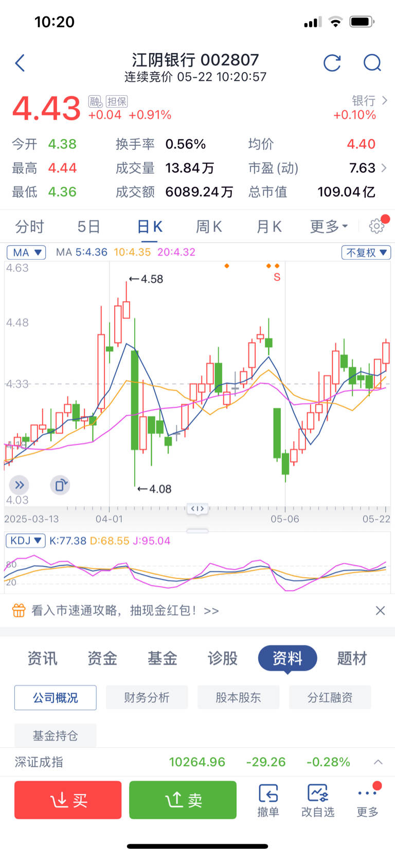Tap the current price 4.43

47,109
